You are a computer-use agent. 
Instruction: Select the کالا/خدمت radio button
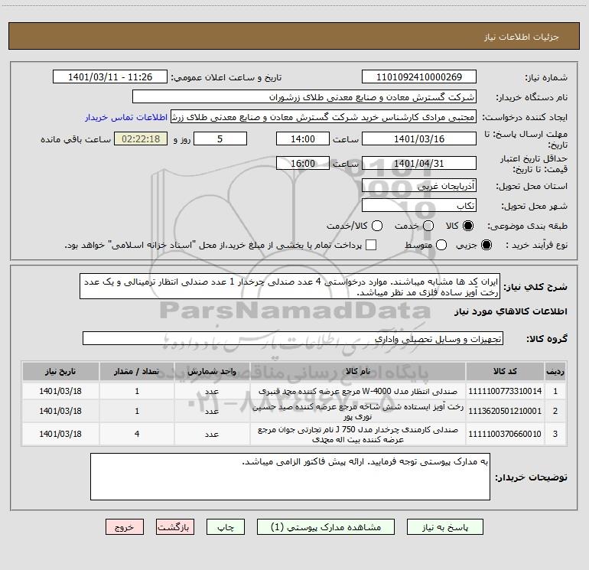coord(377,226)
